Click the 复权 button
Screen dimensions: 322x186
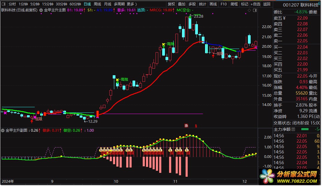pyautogui.click(x=171, y=4)
